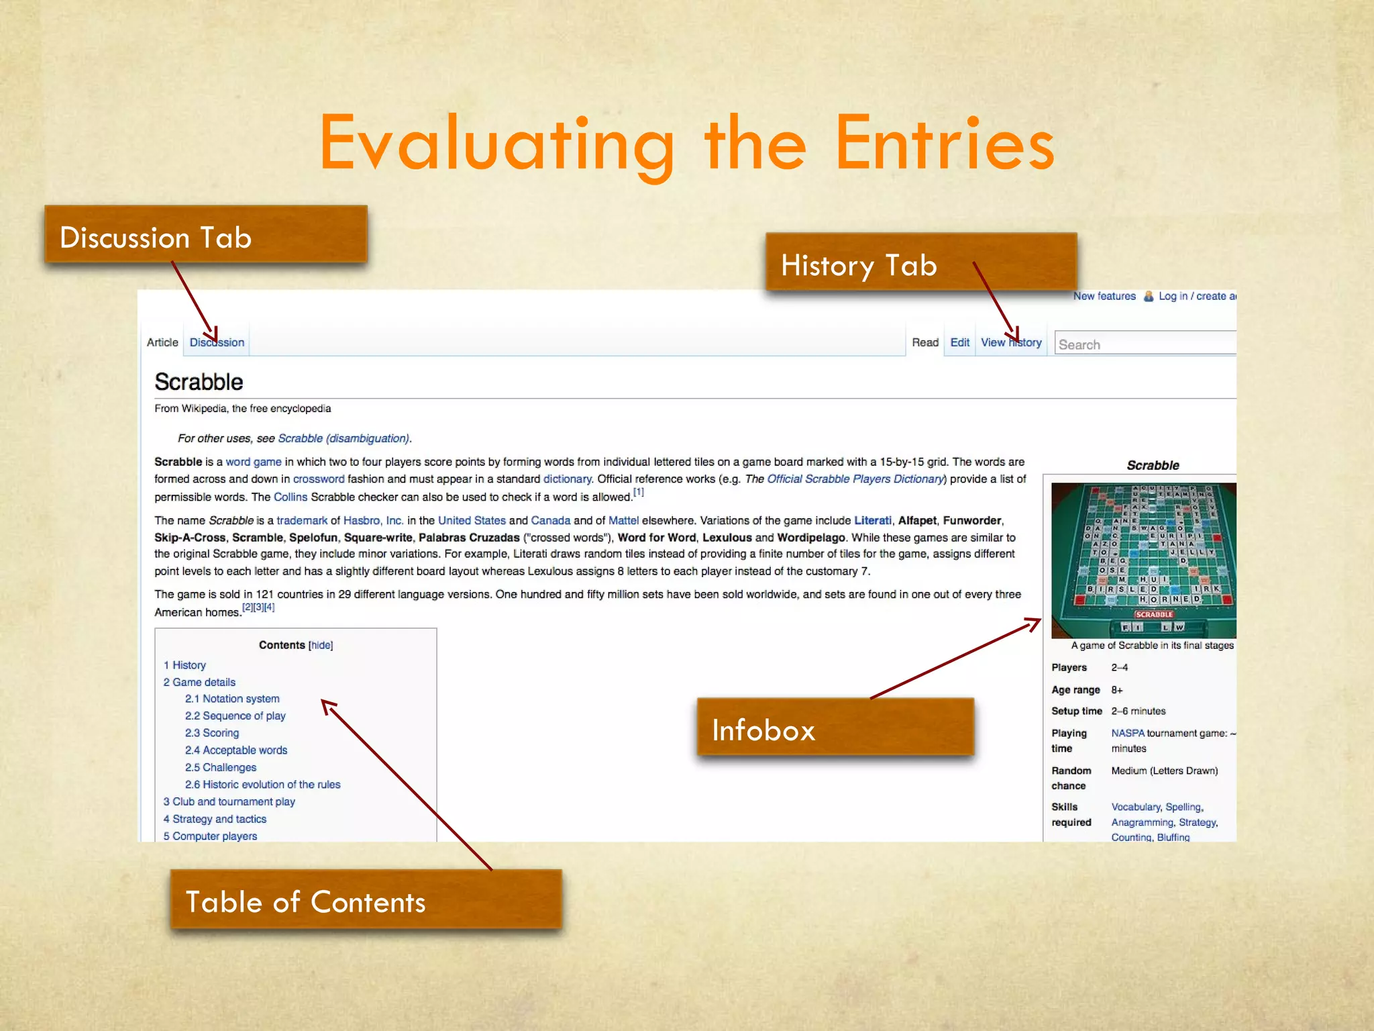Open the dictionary link
This screenshot has width=1374, height=1031.
point(568,479)
